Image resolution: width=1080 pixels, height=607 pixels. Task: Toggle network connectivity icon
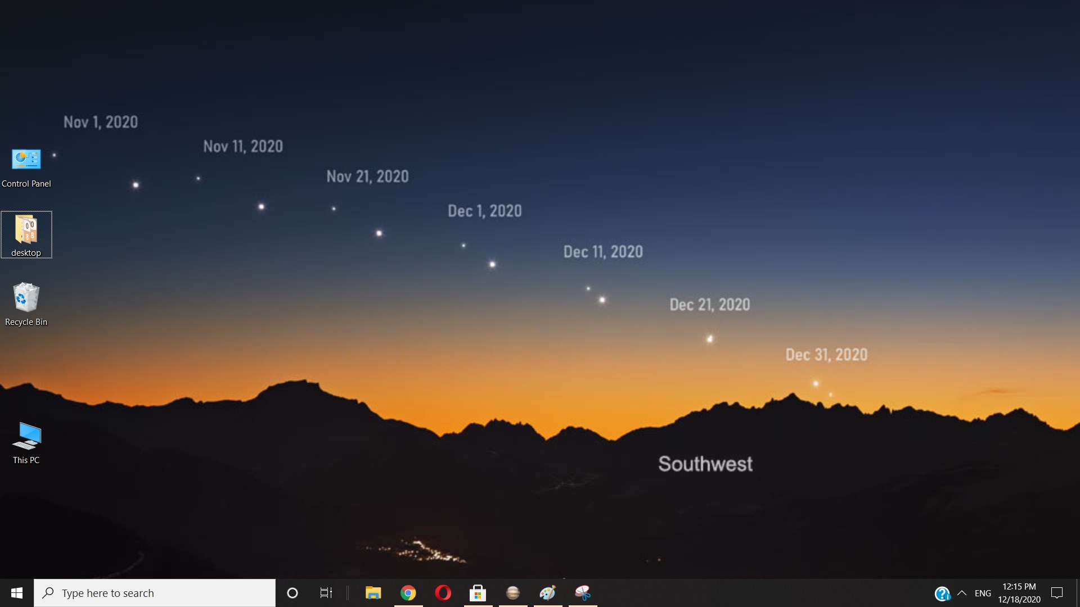[x=943, y=592]
